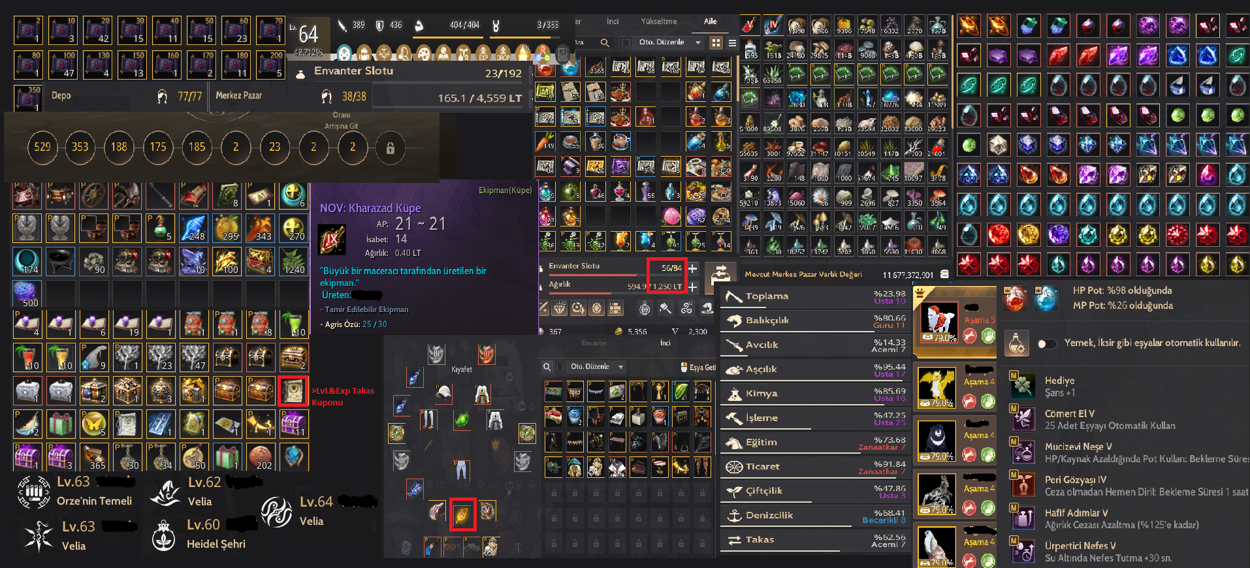Toggle automatic food and elixir usage switch
The image size is (1250, 568).
click(1047, 343)
